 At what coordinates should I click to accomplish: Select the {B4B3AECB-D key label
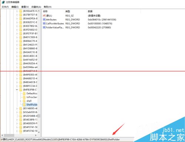coord(30,82)
